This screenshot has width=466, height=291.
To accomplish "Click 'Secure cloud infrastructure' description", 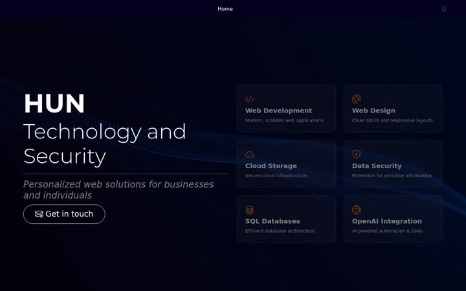I will [x=276, y=175].
